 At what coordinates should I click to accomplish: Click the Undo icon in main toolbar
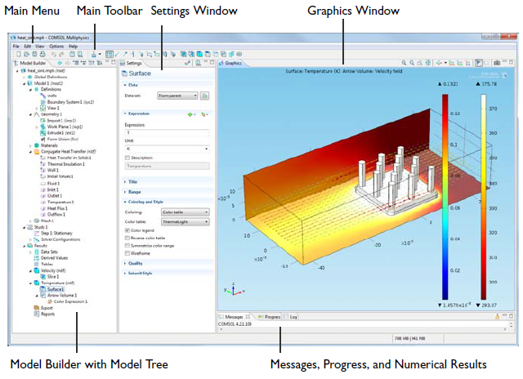click(53, 54)
